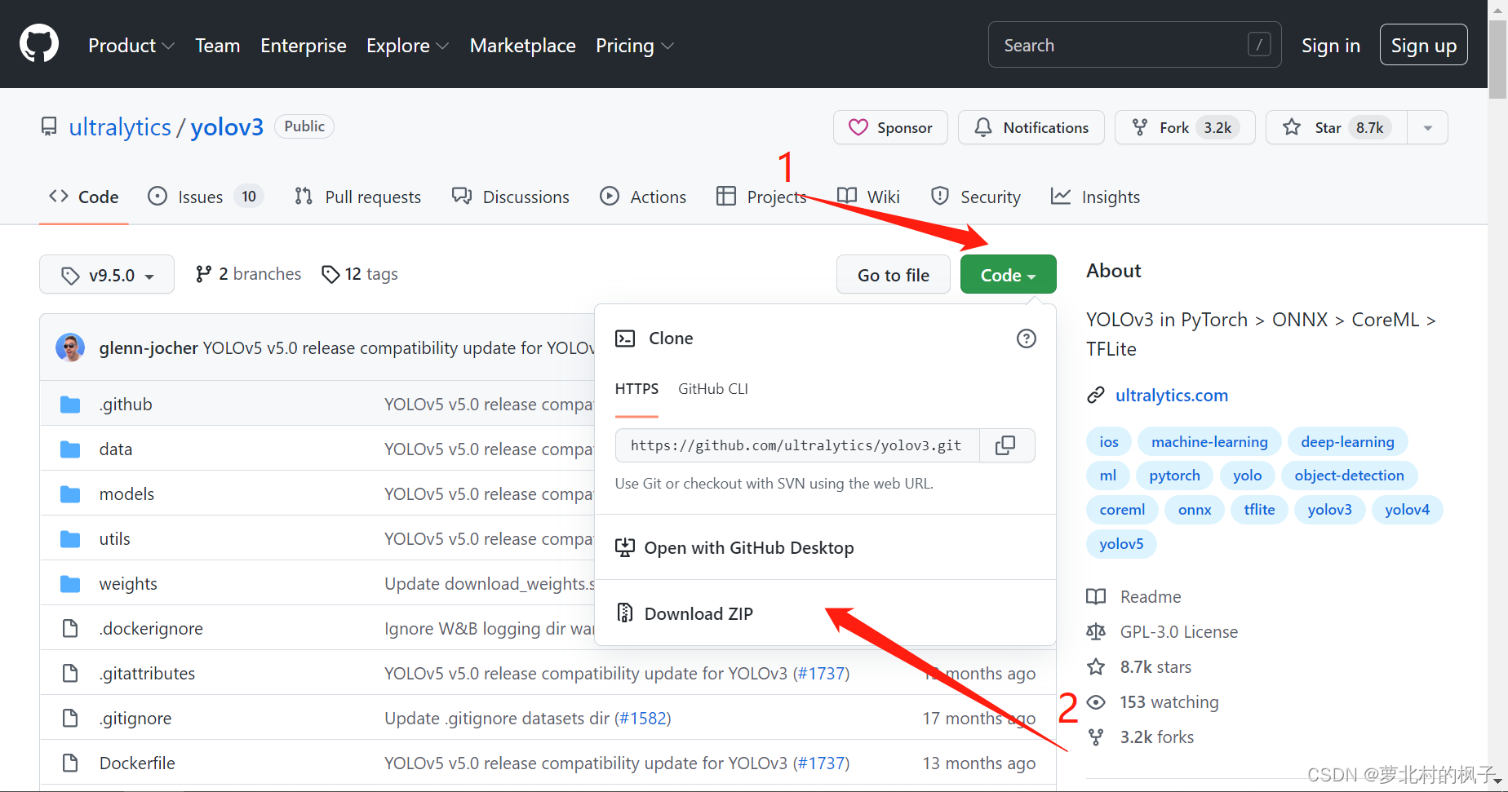The width and height of the screenshot is (1508, 792).
Task: Open the Product menu dropdown
Action: point(131,46)
